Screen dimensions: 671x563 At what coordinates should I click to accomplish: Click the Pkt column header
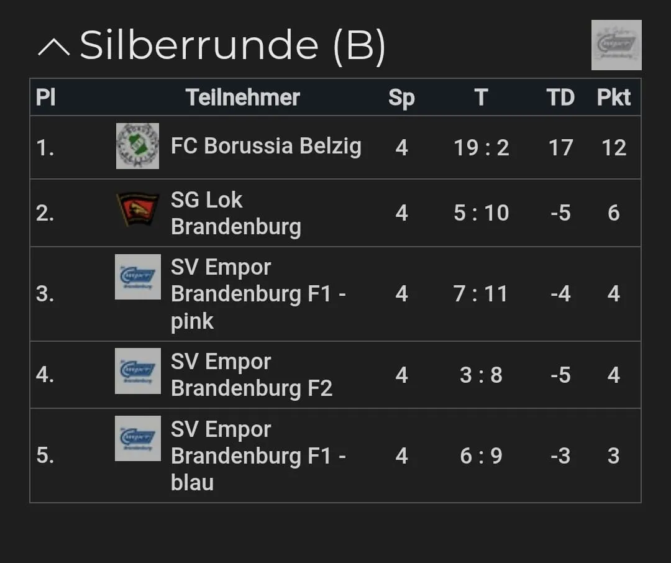[x=613, y=97]
